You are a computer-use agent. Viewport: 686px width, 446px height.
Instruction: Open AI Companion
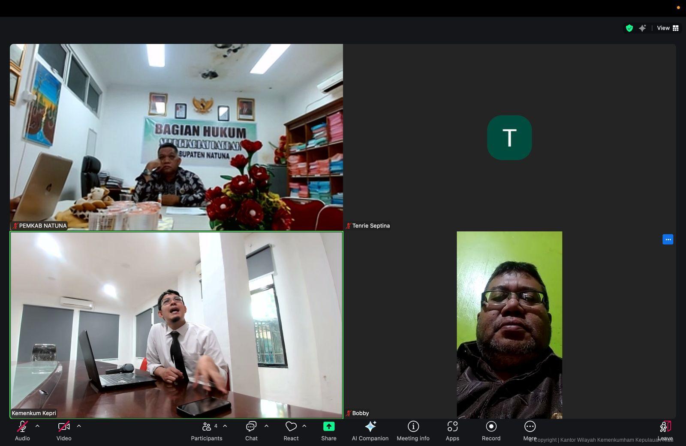[370, 426]
